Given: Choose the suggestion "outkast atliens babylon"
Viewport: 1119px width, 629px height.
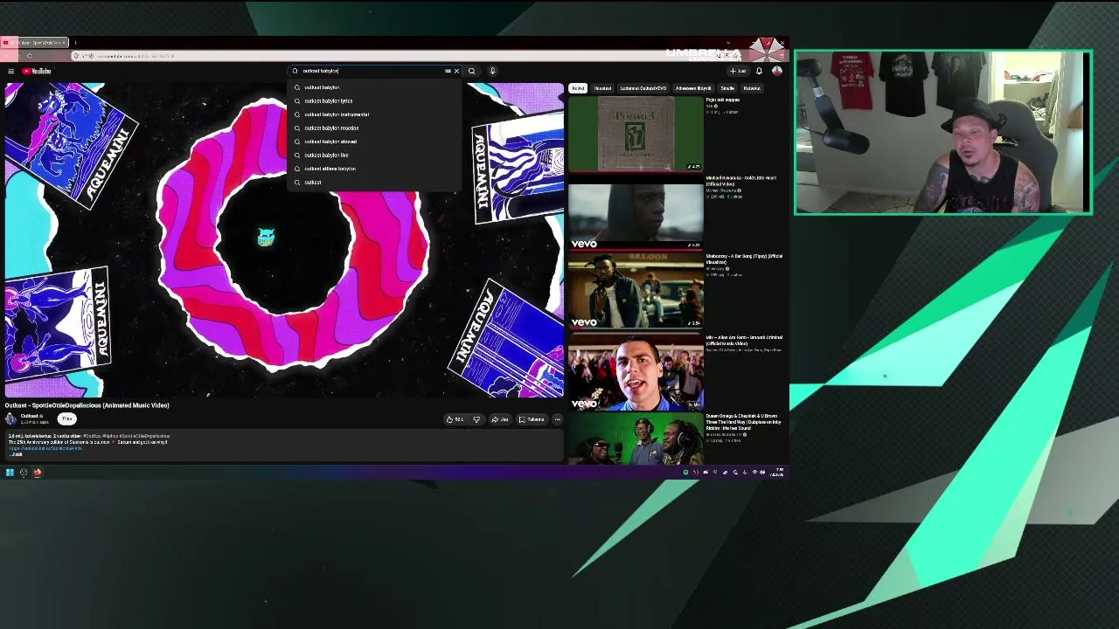Looking at the screenshot, I should pyautogui.click(x=374, y=169).
